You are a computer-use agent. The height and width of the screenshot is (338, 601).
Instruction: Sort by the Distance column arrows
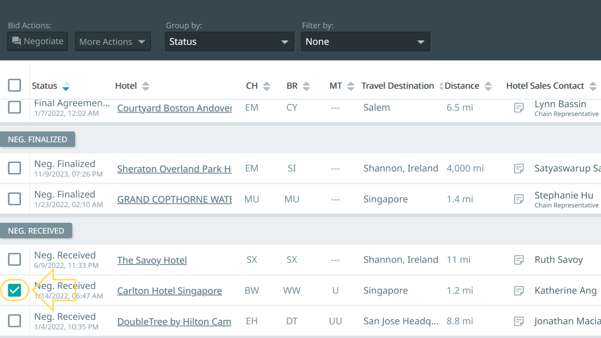[488, 86]
